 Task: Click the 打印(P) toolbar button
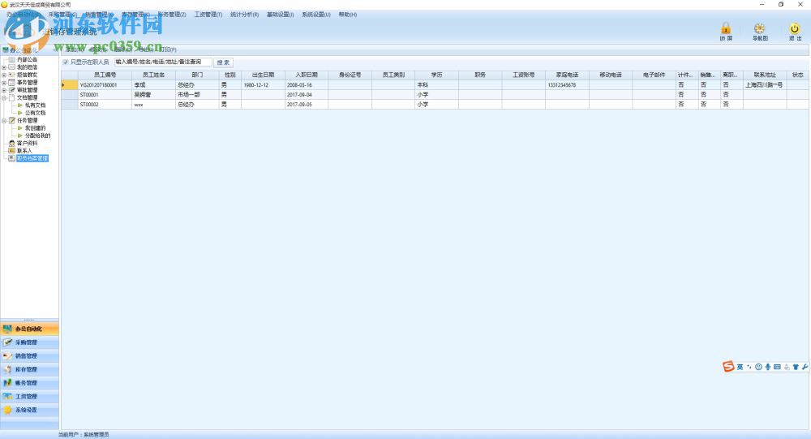(x=168, y=49)
